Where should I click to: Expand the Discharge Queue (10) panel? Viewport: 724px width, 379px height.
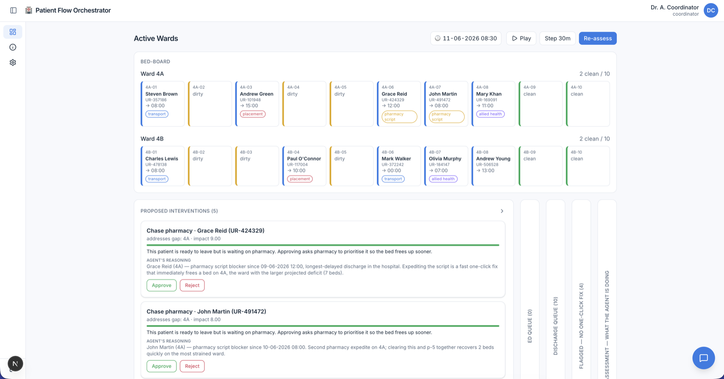click(x=556, y=289)
